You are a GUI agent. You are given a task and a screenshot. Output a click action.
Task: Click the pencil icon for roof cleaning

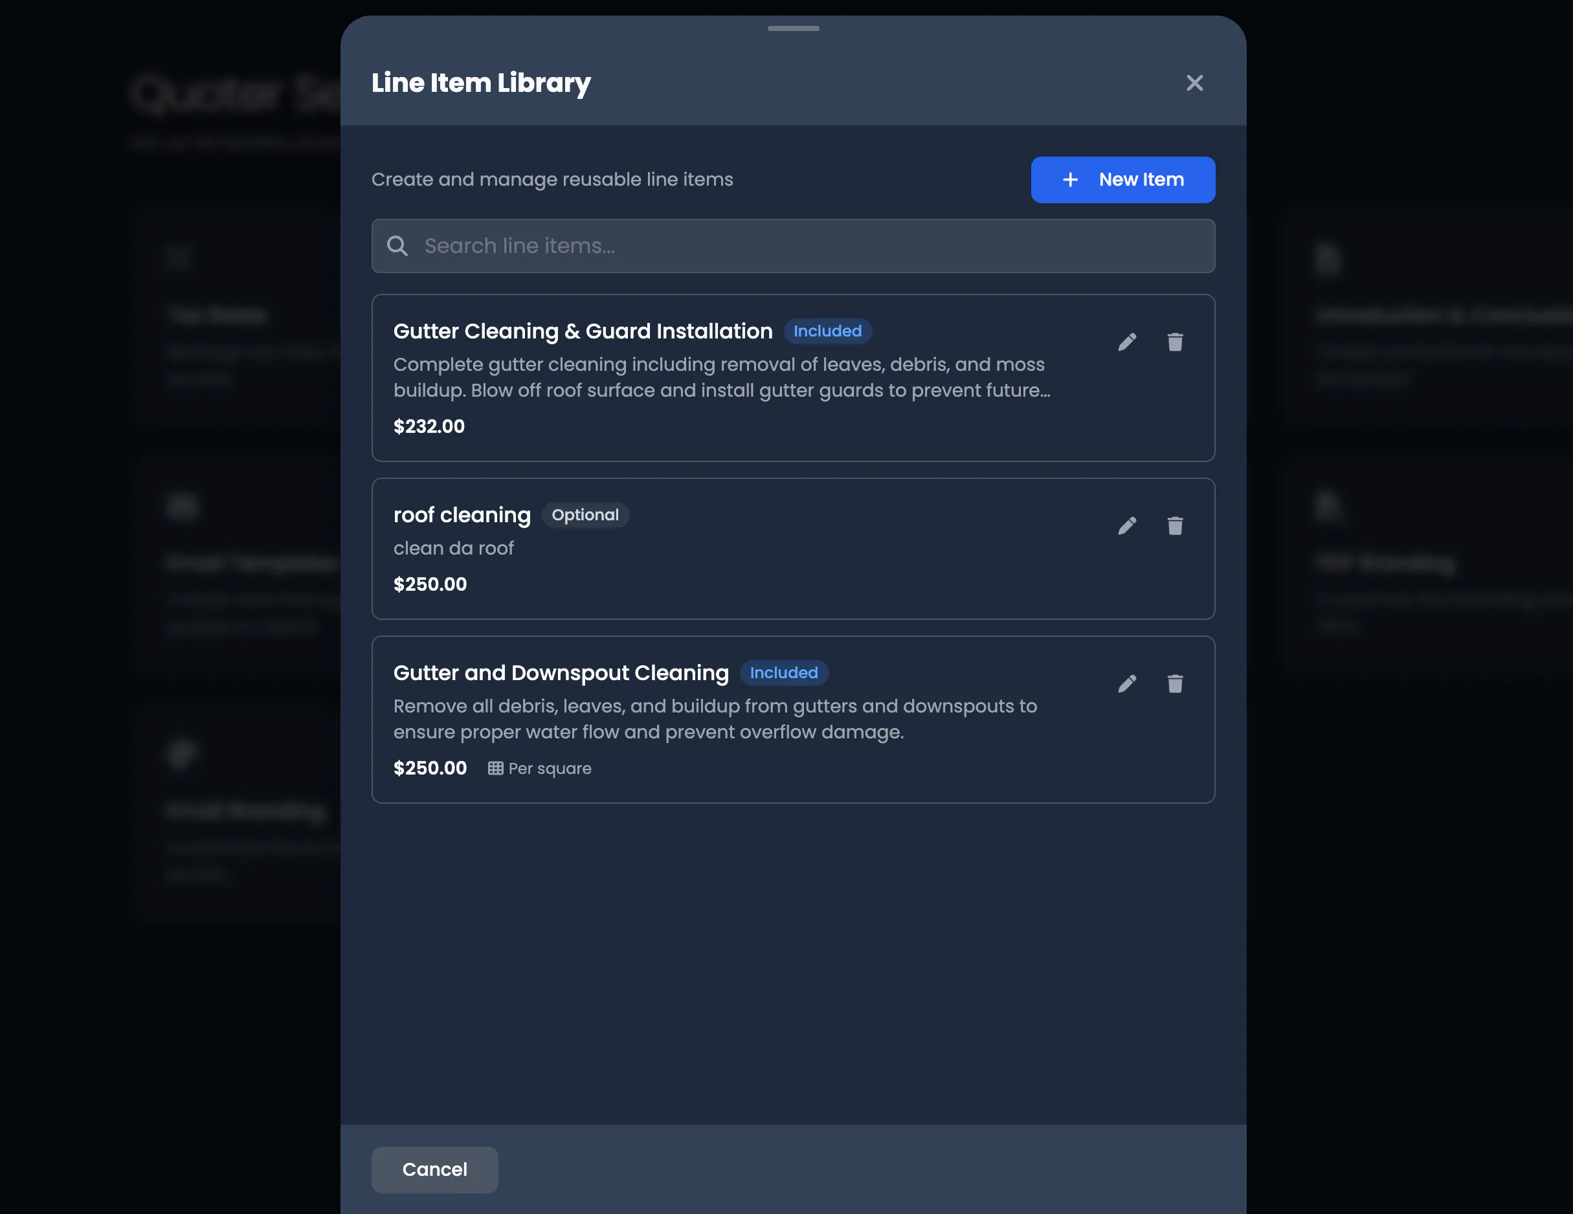pos(1127,525)
